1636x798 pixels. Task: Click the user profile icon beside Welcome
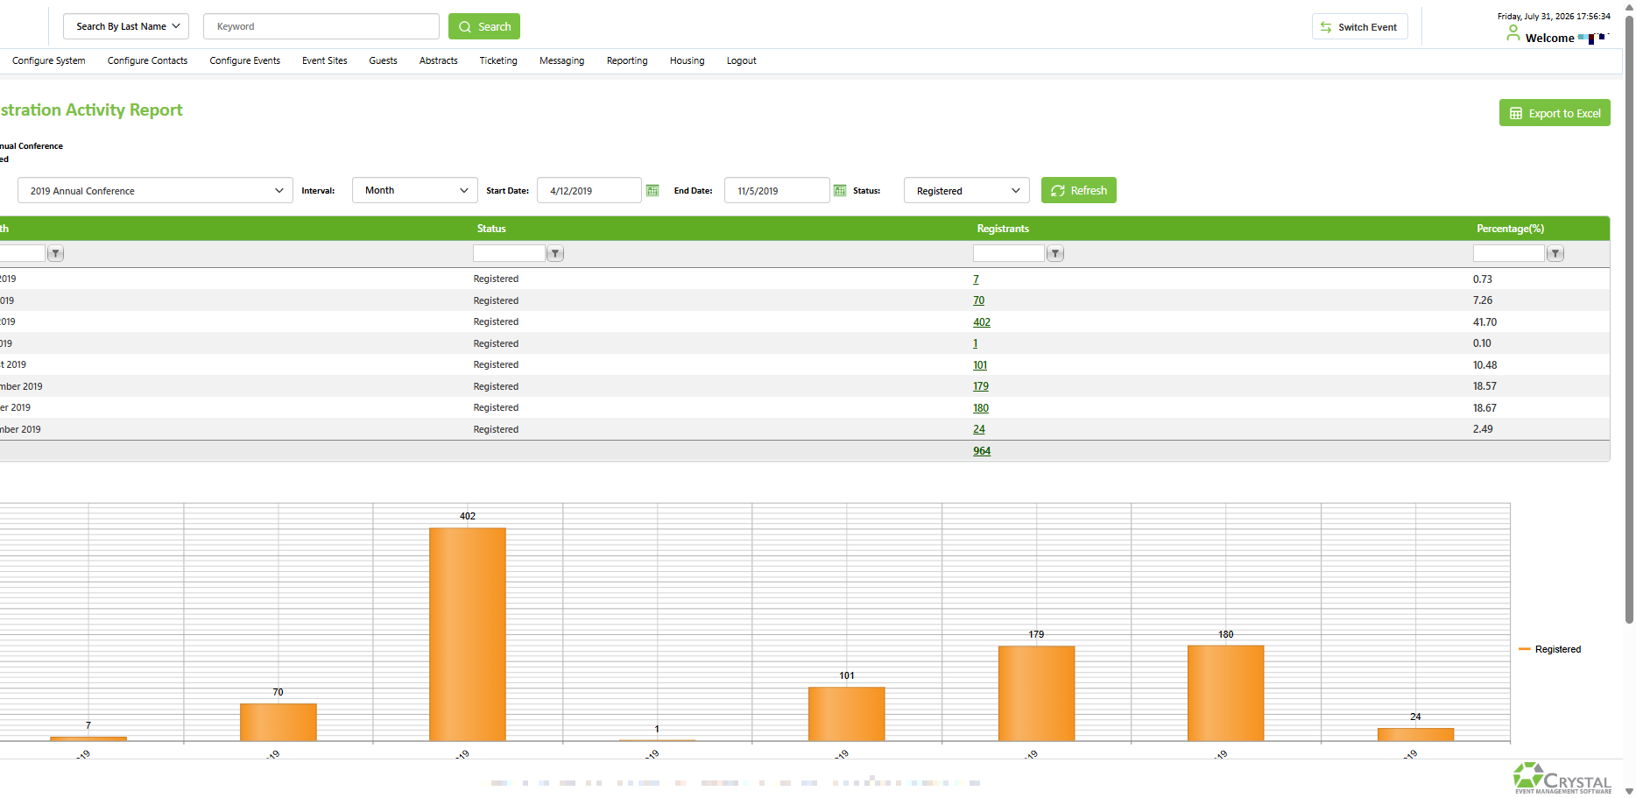pos(1513,33)
